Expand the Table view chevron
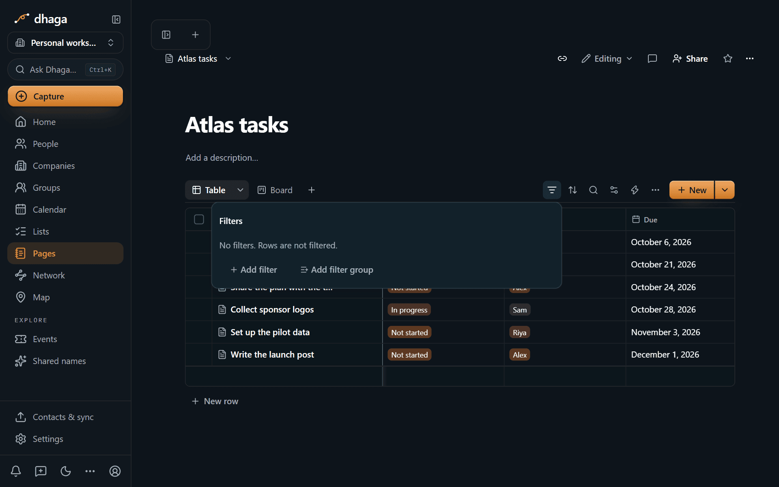 point(240,190)
